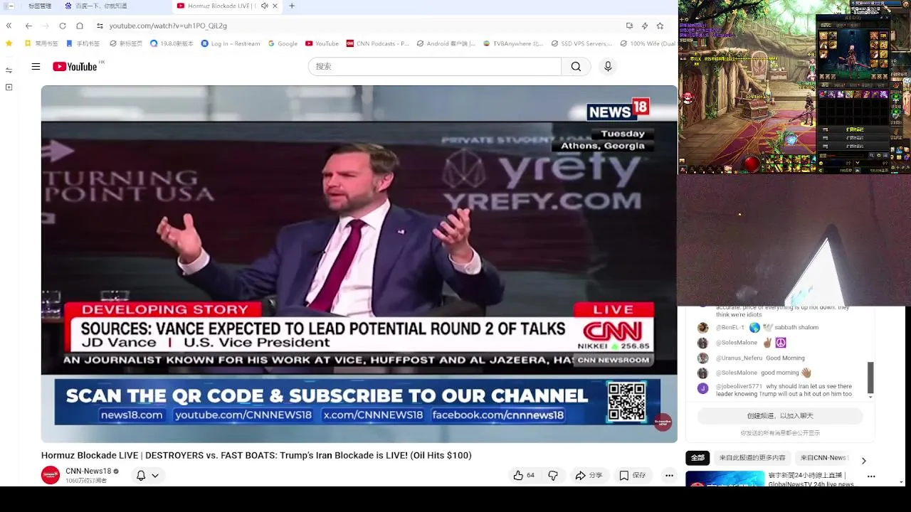
Task: Click the live chat scrollbar thumb
Action: [x=870, y=378]
